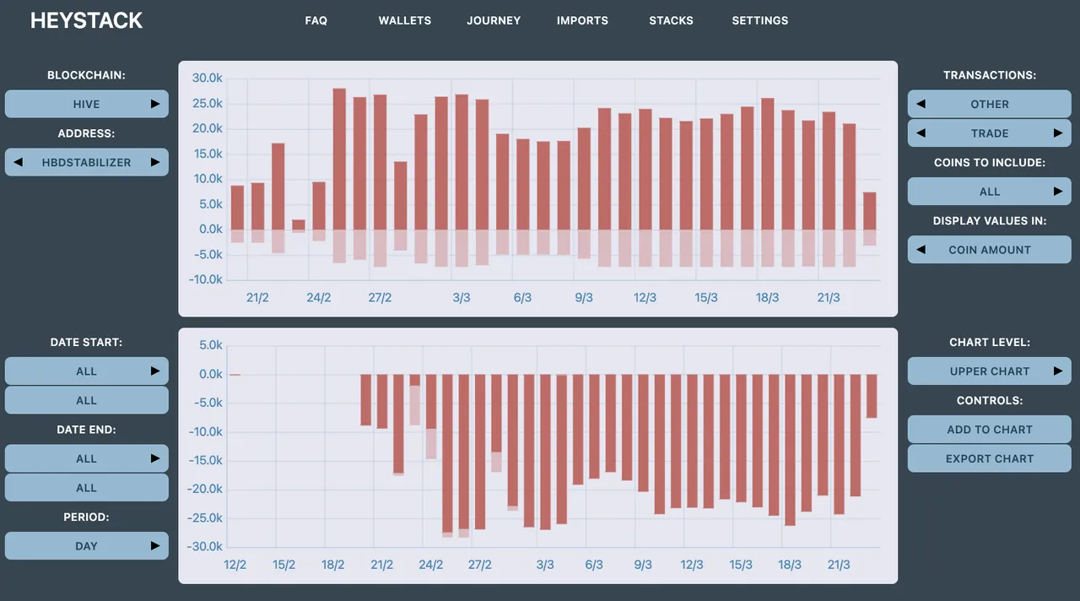The width and height of the screenshot is (1080, 601).
Task: Click the PERIOD: heading
Action: point(87,517)
